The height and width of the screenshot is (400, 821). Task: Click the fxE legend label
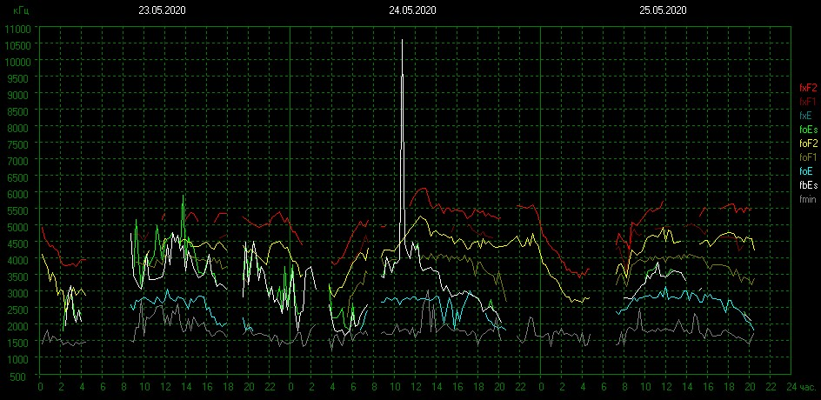806,116
